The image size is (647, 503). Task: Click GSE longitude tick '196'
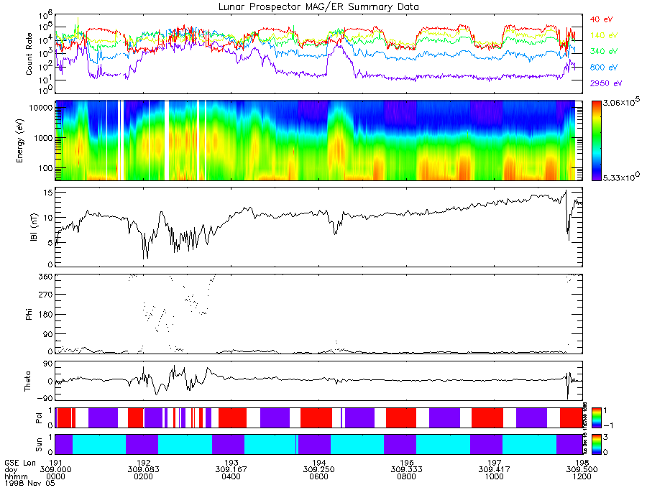(x=406, y=463)
